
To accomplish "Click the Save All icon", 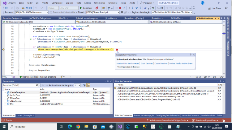I will (x=31, y=8).
